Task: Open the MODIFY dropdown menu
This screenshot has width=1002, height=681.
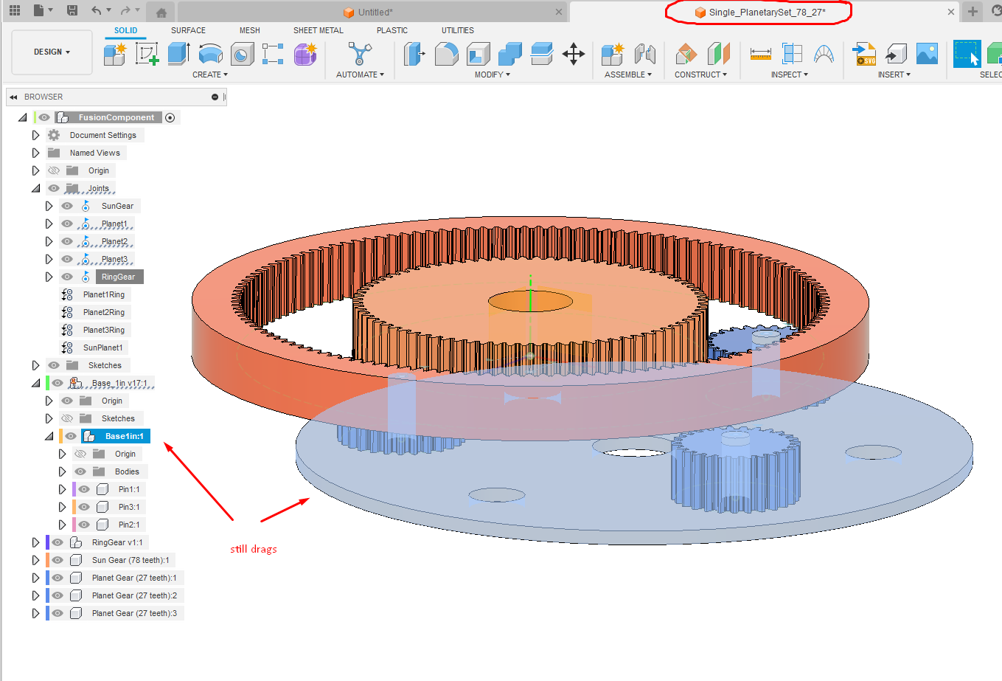Action: (492, 75)
